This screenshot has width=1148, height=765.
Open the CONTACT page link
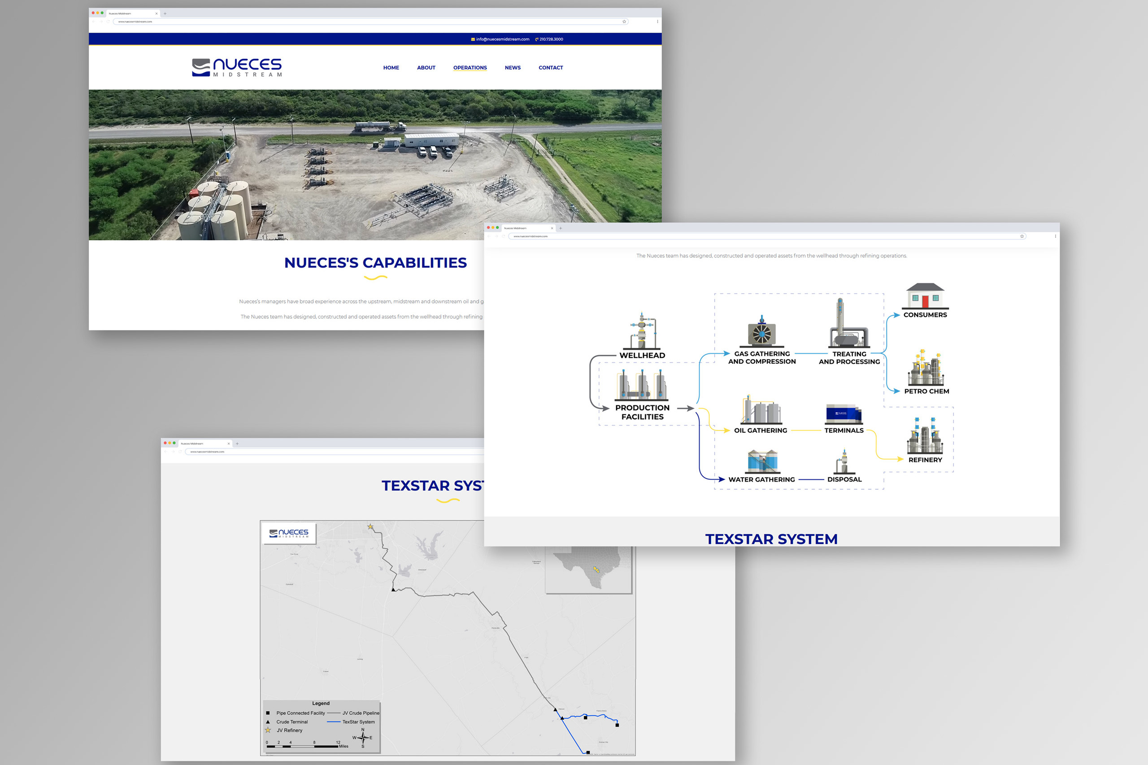coord(550,68)
